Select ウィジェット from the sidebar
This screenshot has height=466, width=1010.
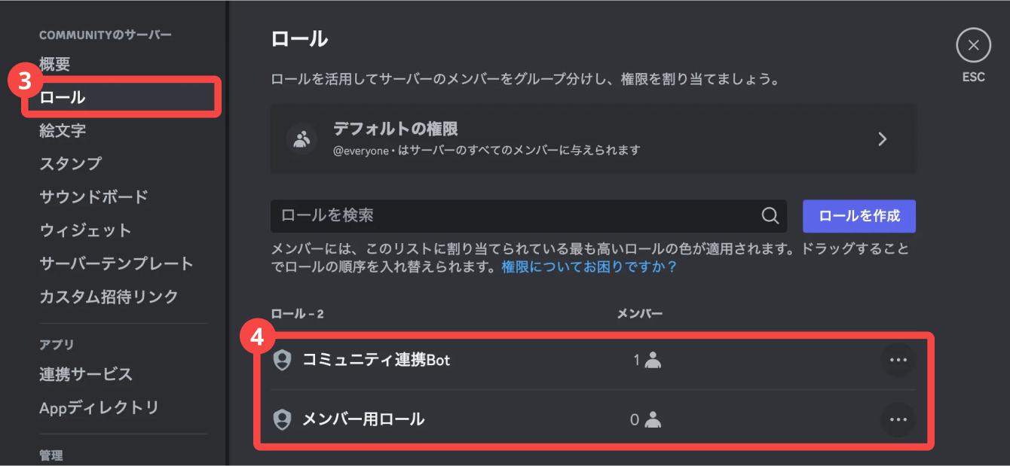[85, 230]
